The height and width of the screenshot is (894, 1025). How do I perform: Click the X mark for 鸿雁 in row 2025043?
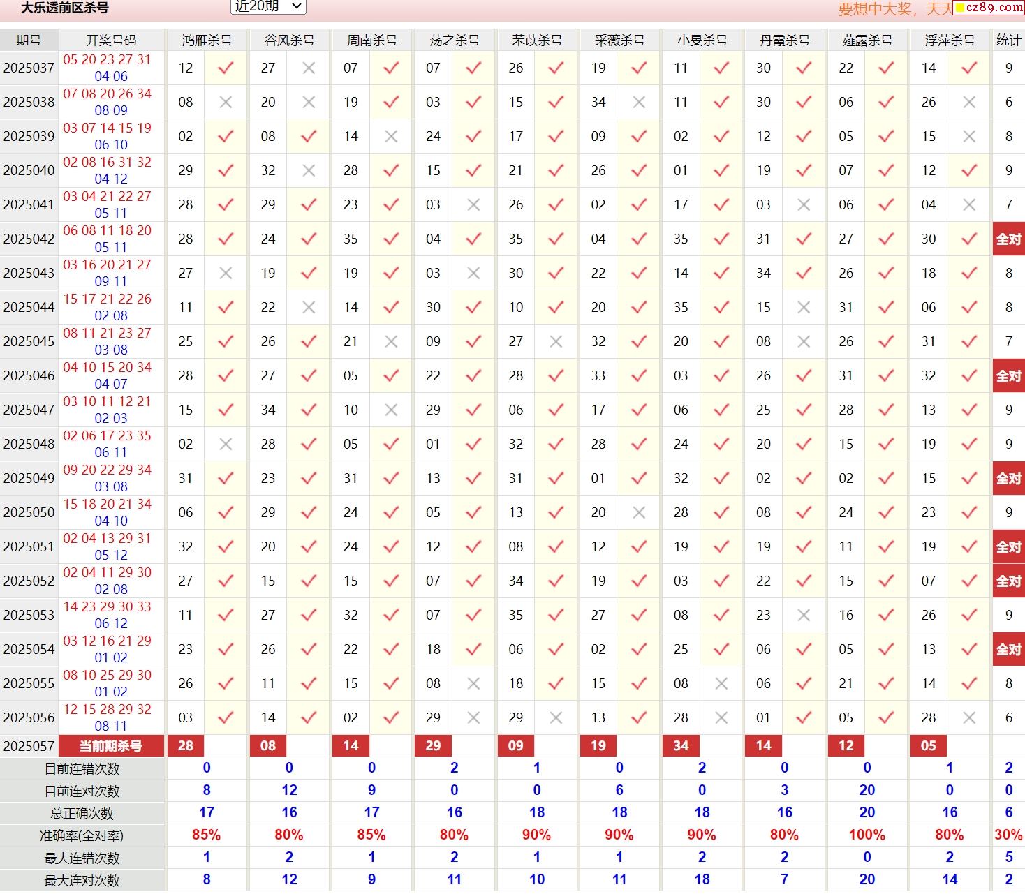[226, 273]
